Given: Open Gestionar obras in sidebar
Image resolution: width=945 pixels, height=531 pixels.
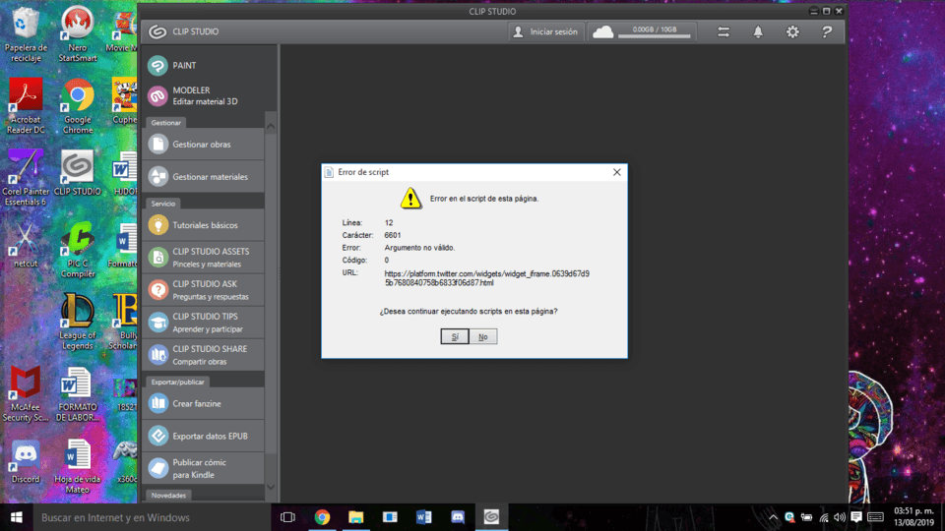Looking at the screenshot, I should click(203, 145).
